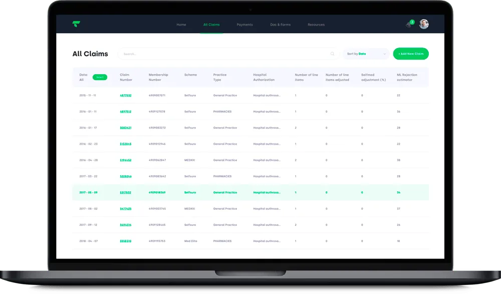Click the Date Select pill button
The height and width of the screenshot is (294, 501).
(x=100, y=77)
